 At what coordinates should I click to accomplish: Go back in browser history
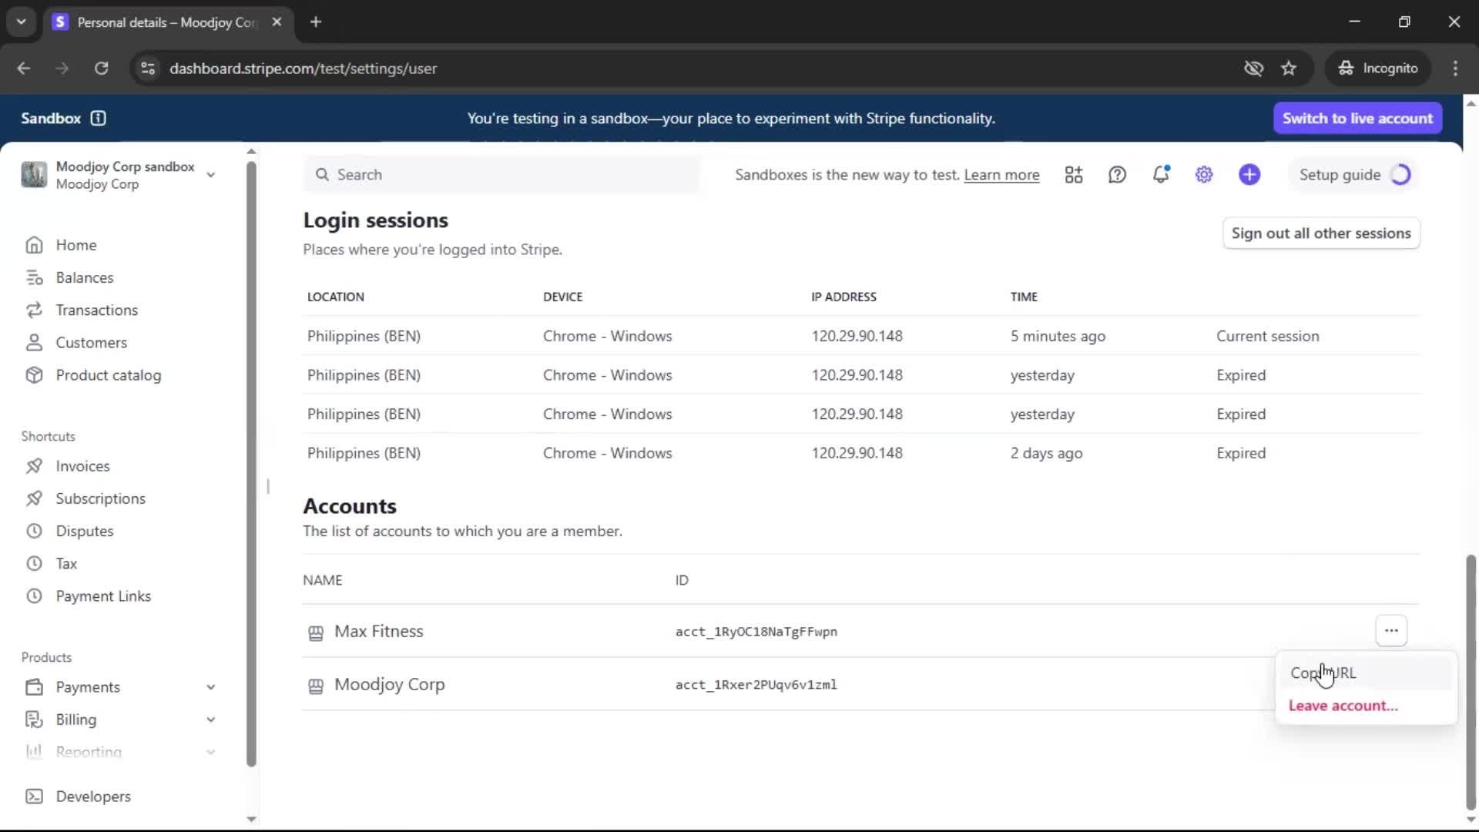[24, 69]
